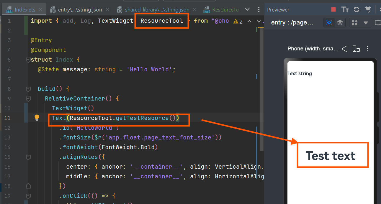Toggle the layers view in Previewer
Viewport: 381px width, 204px height.
[x=340, y=23]
